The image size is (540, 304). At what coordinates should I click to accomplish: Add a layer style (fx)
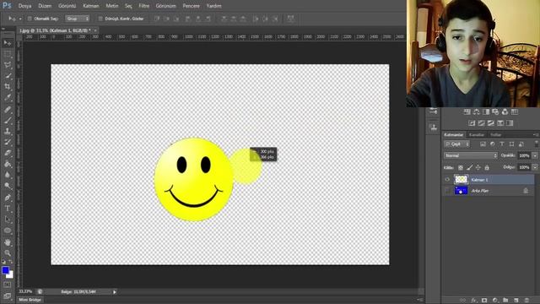point(474,301)
